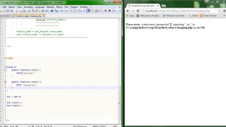This screenshot has width=226, height=127.
Task: Open Find with the binoculars icon
Action: point(52,11)
